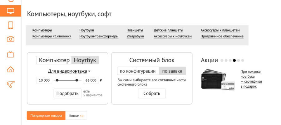Switch selector to Компьютер
Screen dimensions: 281x125
coord(54,60)
